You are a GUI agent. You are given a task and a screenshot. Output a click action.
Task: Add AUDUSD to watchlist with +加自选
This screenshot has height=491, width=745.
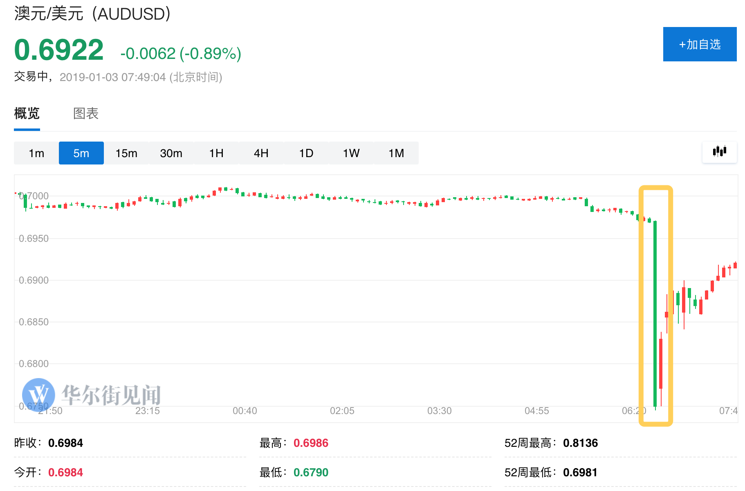(x=700, y=44)
